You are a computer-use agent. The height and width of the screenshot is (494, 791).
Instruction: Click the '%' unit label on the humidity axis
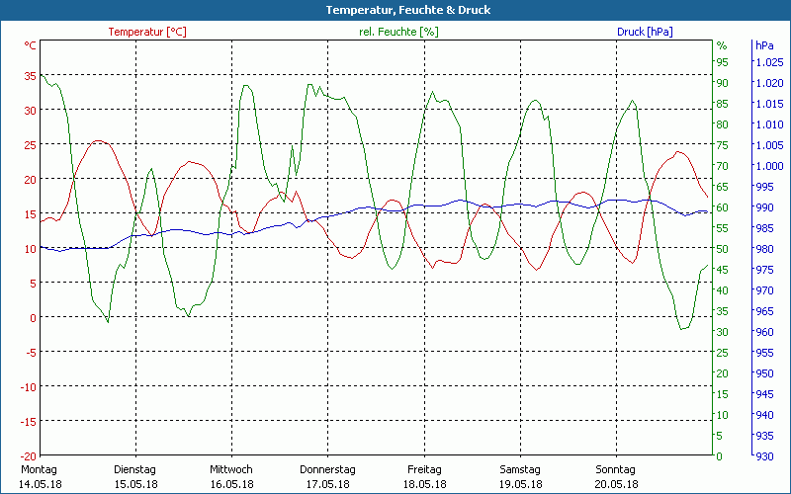coord(722,45)
